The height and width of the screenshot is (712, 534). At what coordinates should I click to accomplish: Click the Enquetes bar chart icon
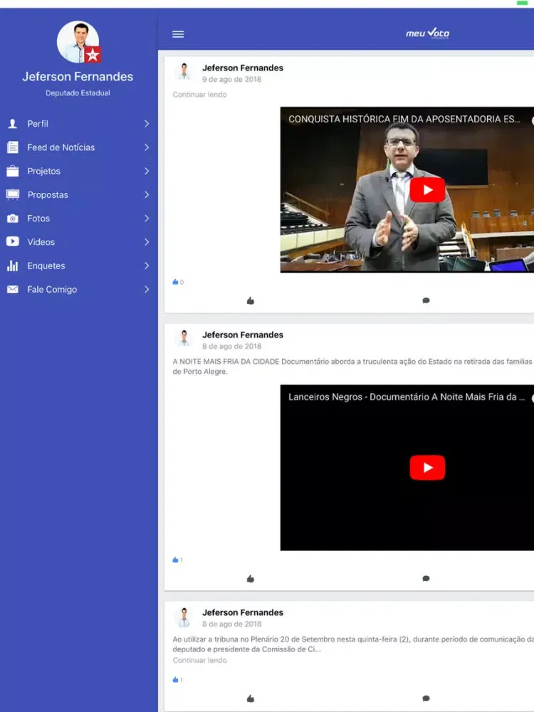(13, 266)
